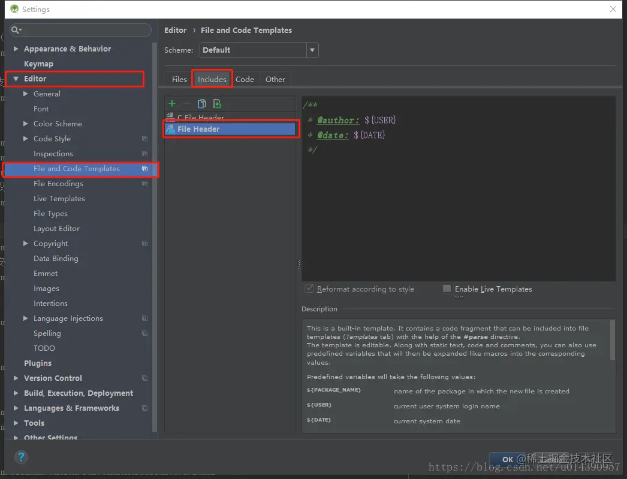Close the Settings dialog
Screen dimensions: 627x479
coord(613,9)
